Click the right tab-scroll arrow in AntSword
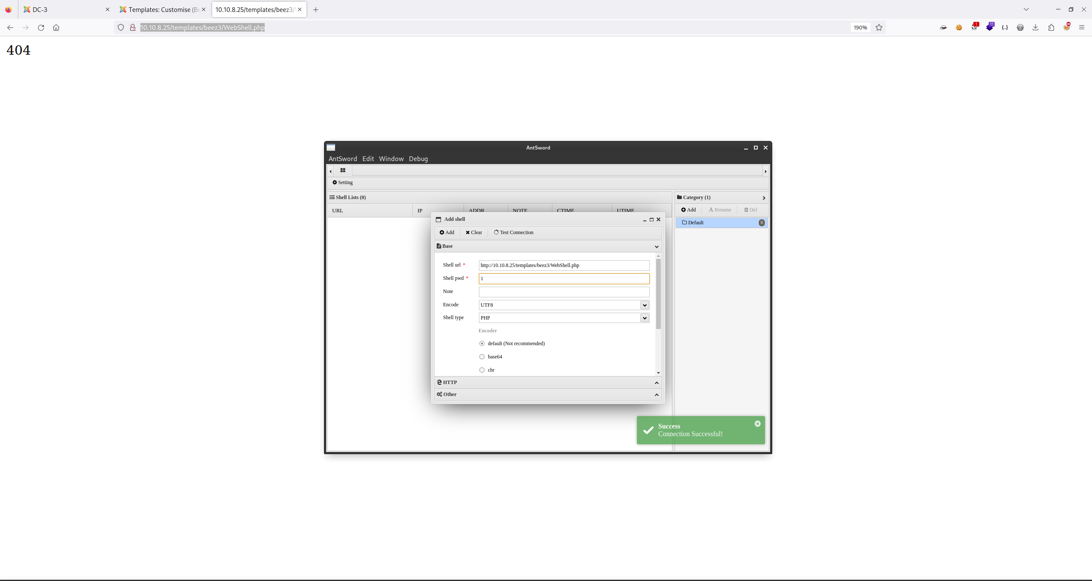 [x=765, y=171]
